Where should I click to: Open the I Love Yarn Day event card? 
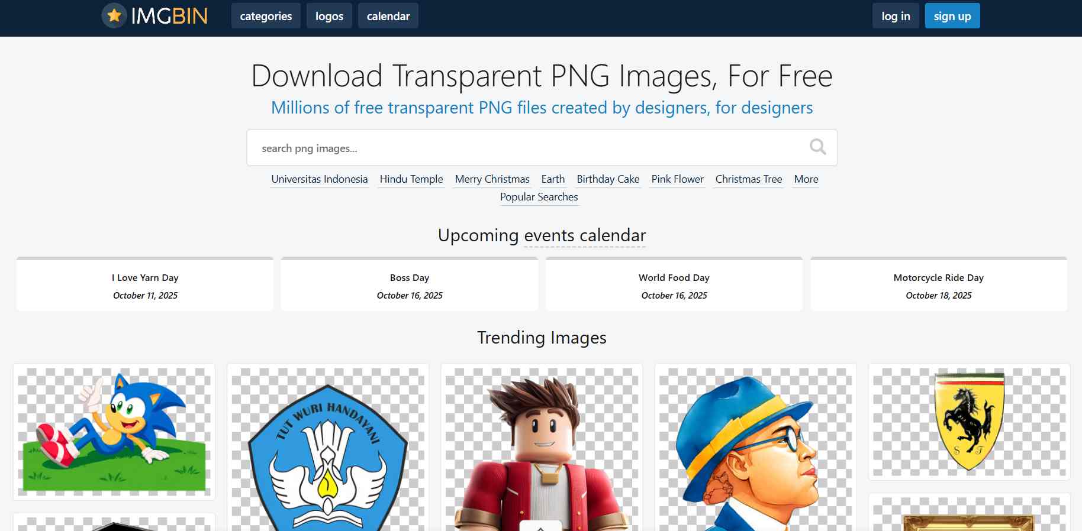(145, 285)
